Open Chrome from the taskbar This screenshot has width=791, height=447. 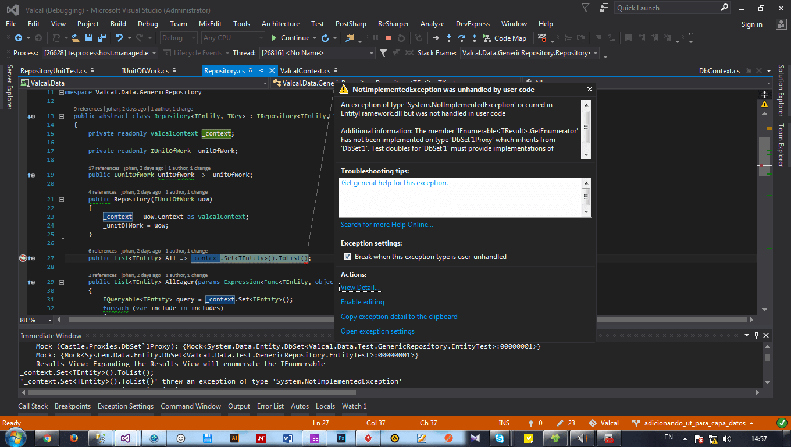[x=47, y=438]
